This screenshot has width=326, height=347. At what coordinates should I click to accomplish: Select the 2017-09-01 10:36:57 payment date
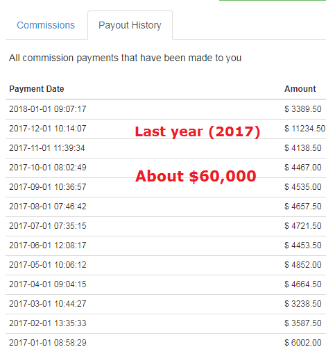[48, 187]
